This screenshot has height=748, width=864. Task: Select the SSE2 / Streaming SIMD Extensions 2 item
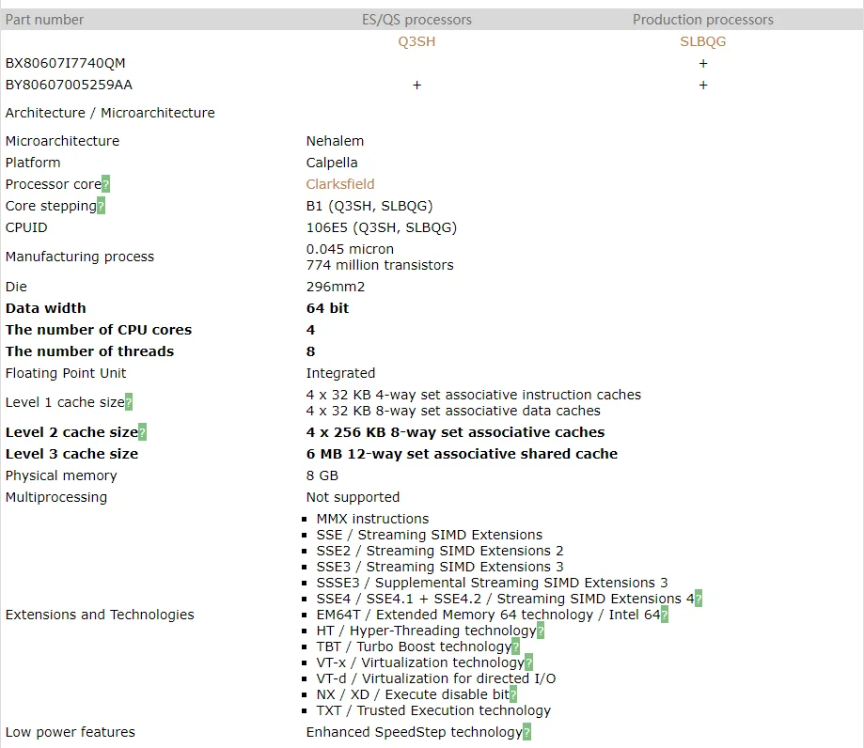440,551
